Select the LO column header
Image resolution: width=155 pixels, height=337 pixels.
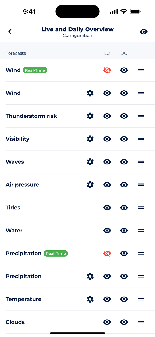(107, 53)
